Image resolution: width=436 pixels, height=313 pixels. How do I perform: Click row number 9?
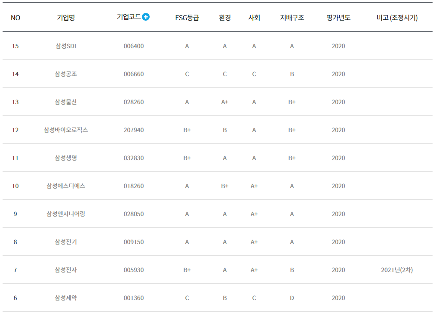coord(15,214)
